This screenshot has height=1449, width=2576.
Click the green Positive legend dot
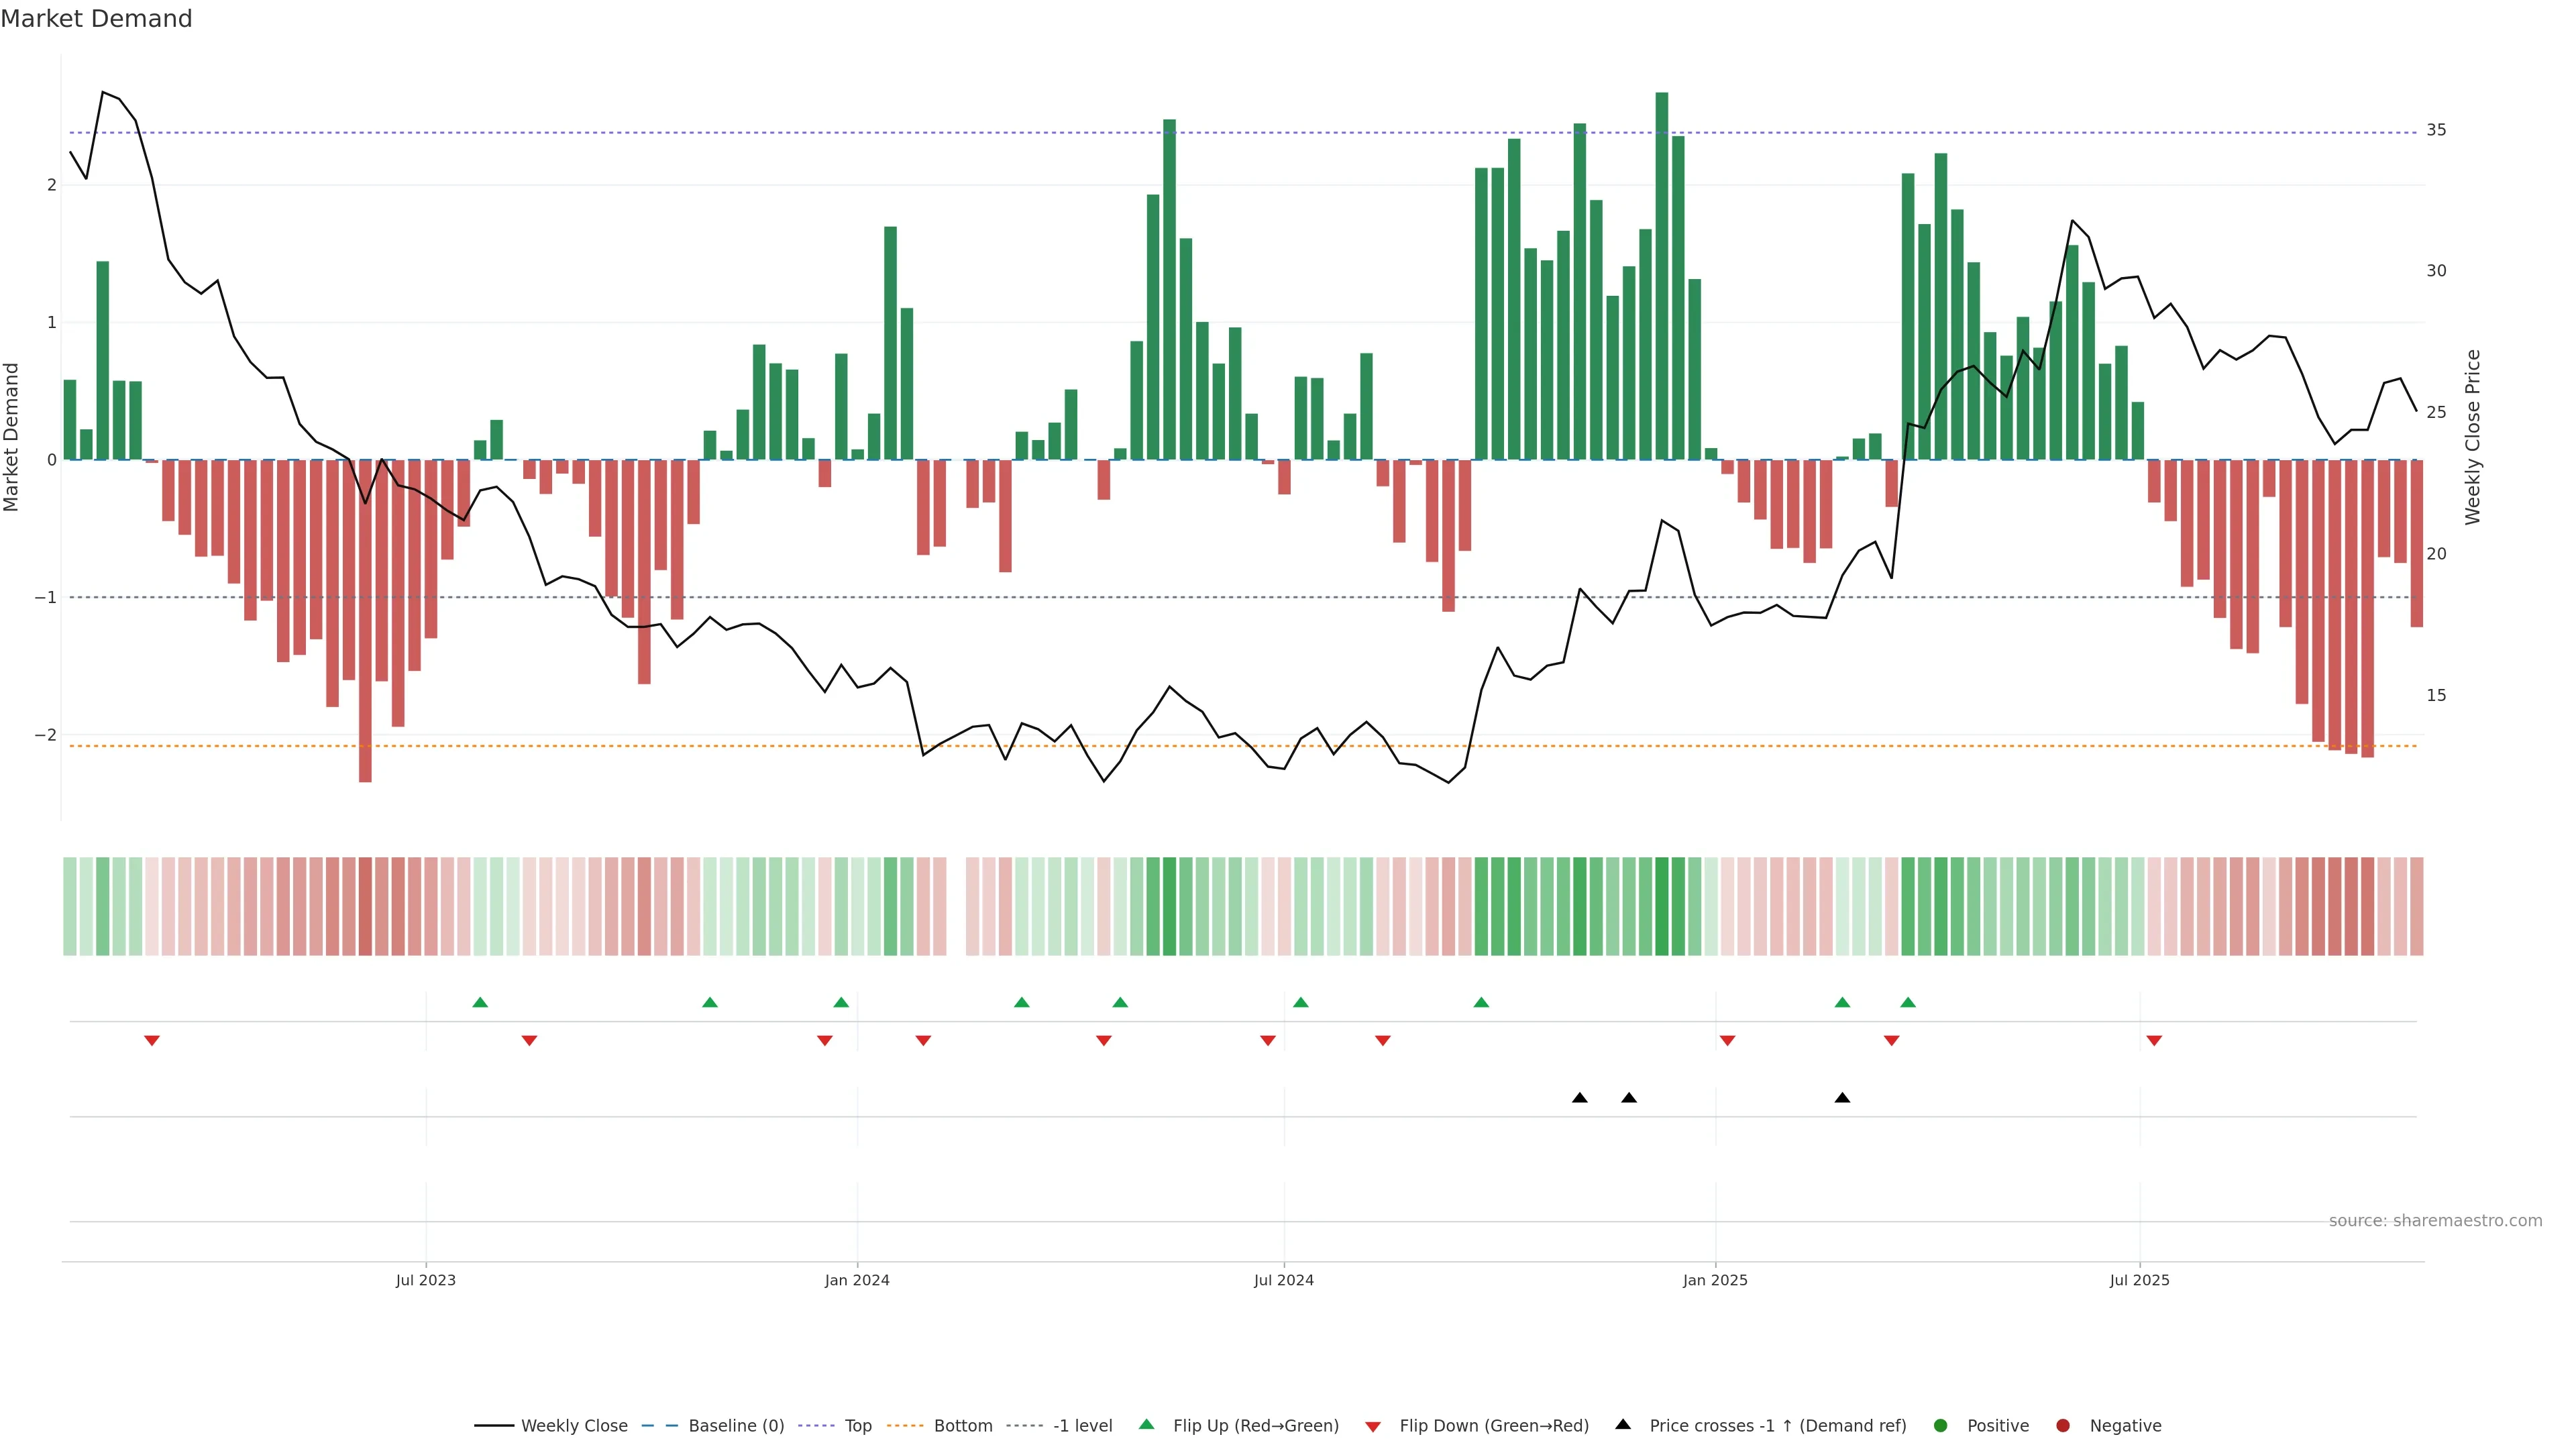click(1941, 1426)
